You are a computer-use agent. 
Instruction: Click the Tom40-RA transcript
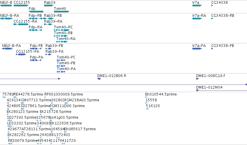pos(62,42)
